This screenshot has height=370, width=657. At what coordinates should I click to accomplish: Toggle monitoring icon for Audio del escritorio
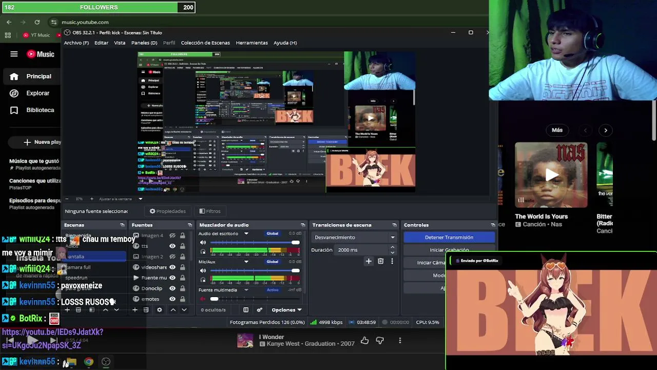[x=203, y=252]
